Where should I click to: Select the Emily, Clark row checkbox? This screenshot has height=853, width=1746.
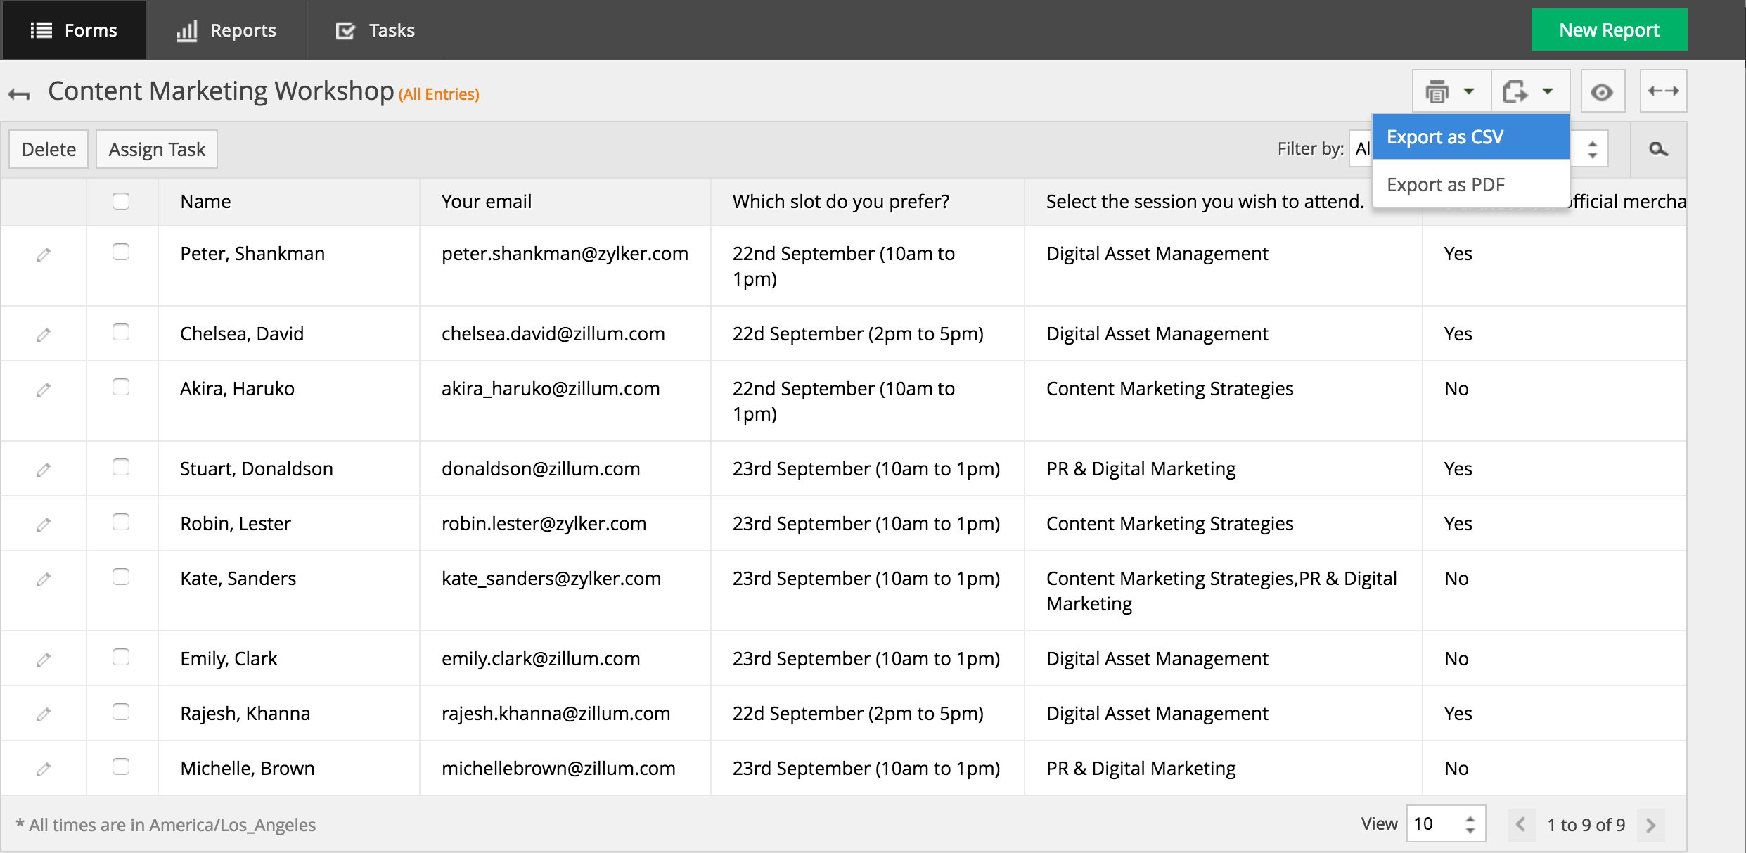[x=121, y=657]
